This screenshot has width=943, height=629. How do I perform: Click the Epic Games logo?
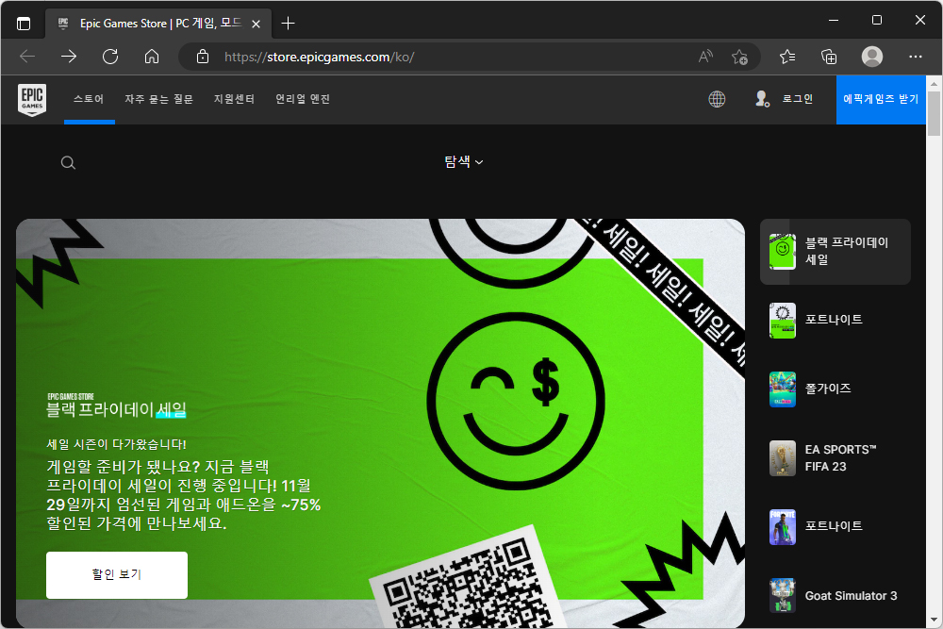pyautogui.click(x=32, y=99)
